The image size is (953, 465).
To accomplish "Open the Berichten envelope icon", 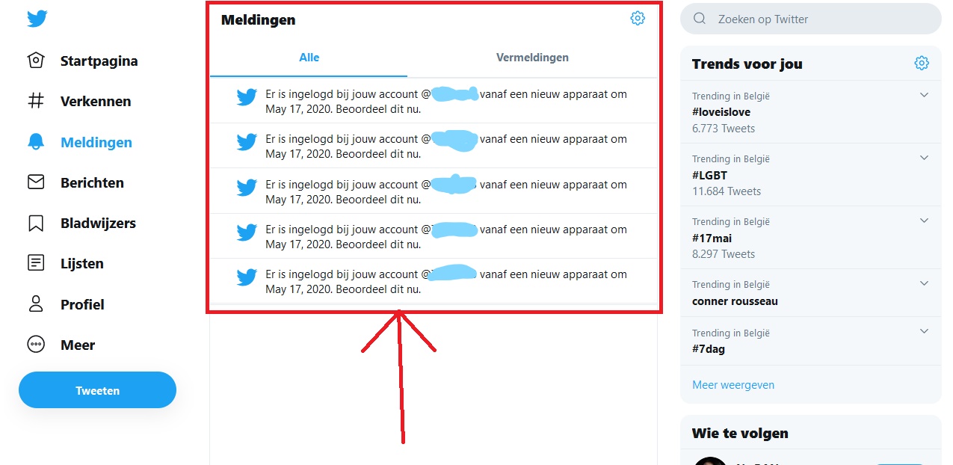I will point(36,182).
